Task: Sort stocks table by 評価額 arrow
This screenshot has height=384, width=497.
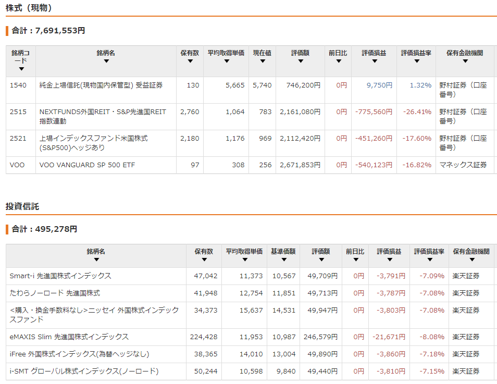Action: coord(301,61)
